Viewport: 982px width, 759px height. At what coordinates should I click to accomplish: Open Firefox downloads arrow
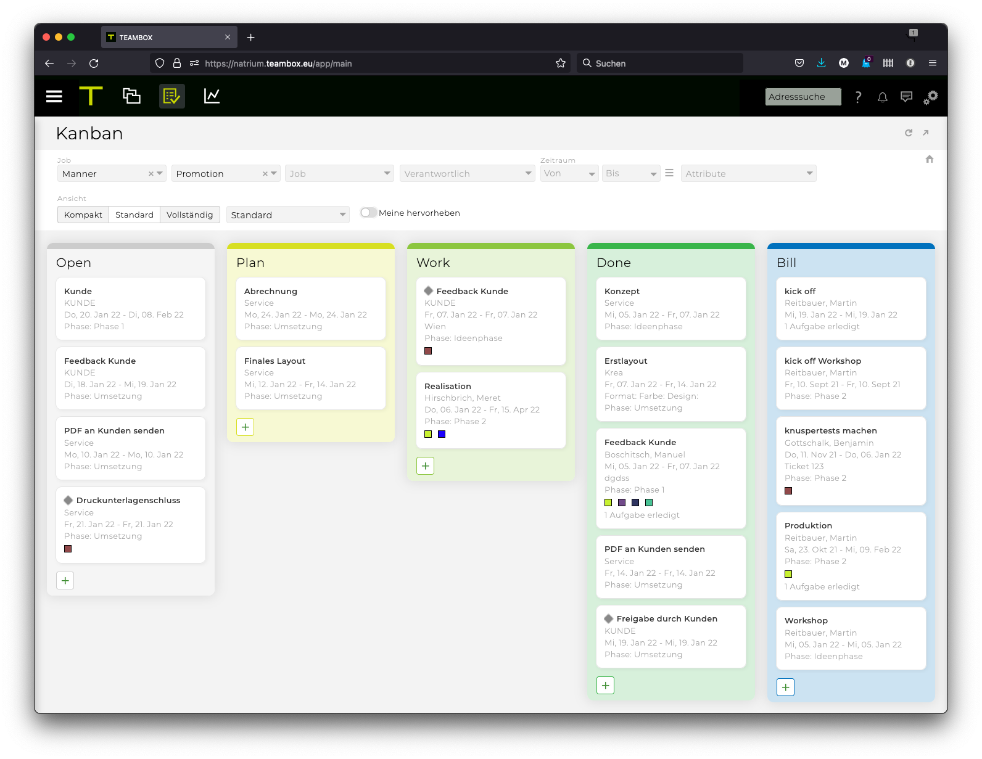pos(822,63)
